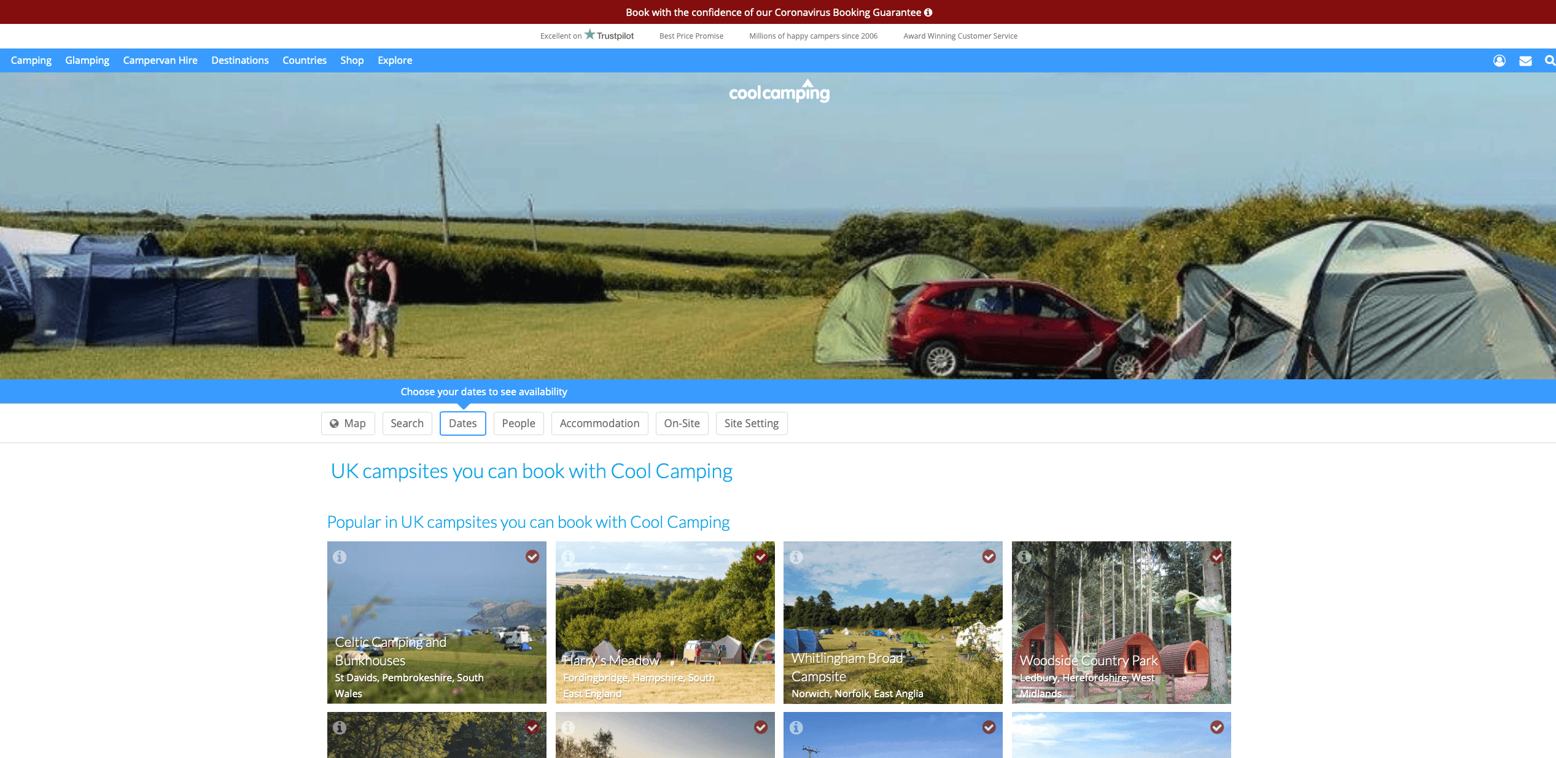The height and width of the screenshot is (758, 1556).
Task: Open the Campervan Hire menu
Action: point(160,60)
